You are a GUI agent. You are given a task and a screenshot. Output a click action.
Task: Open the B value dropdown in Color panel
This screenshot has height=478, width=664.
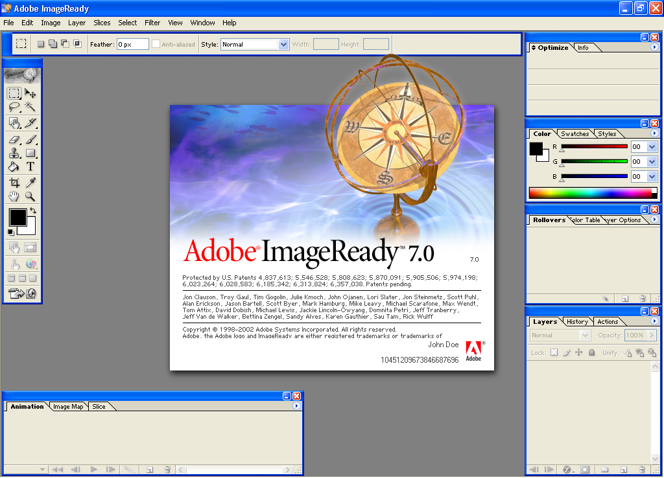[652, 176]
